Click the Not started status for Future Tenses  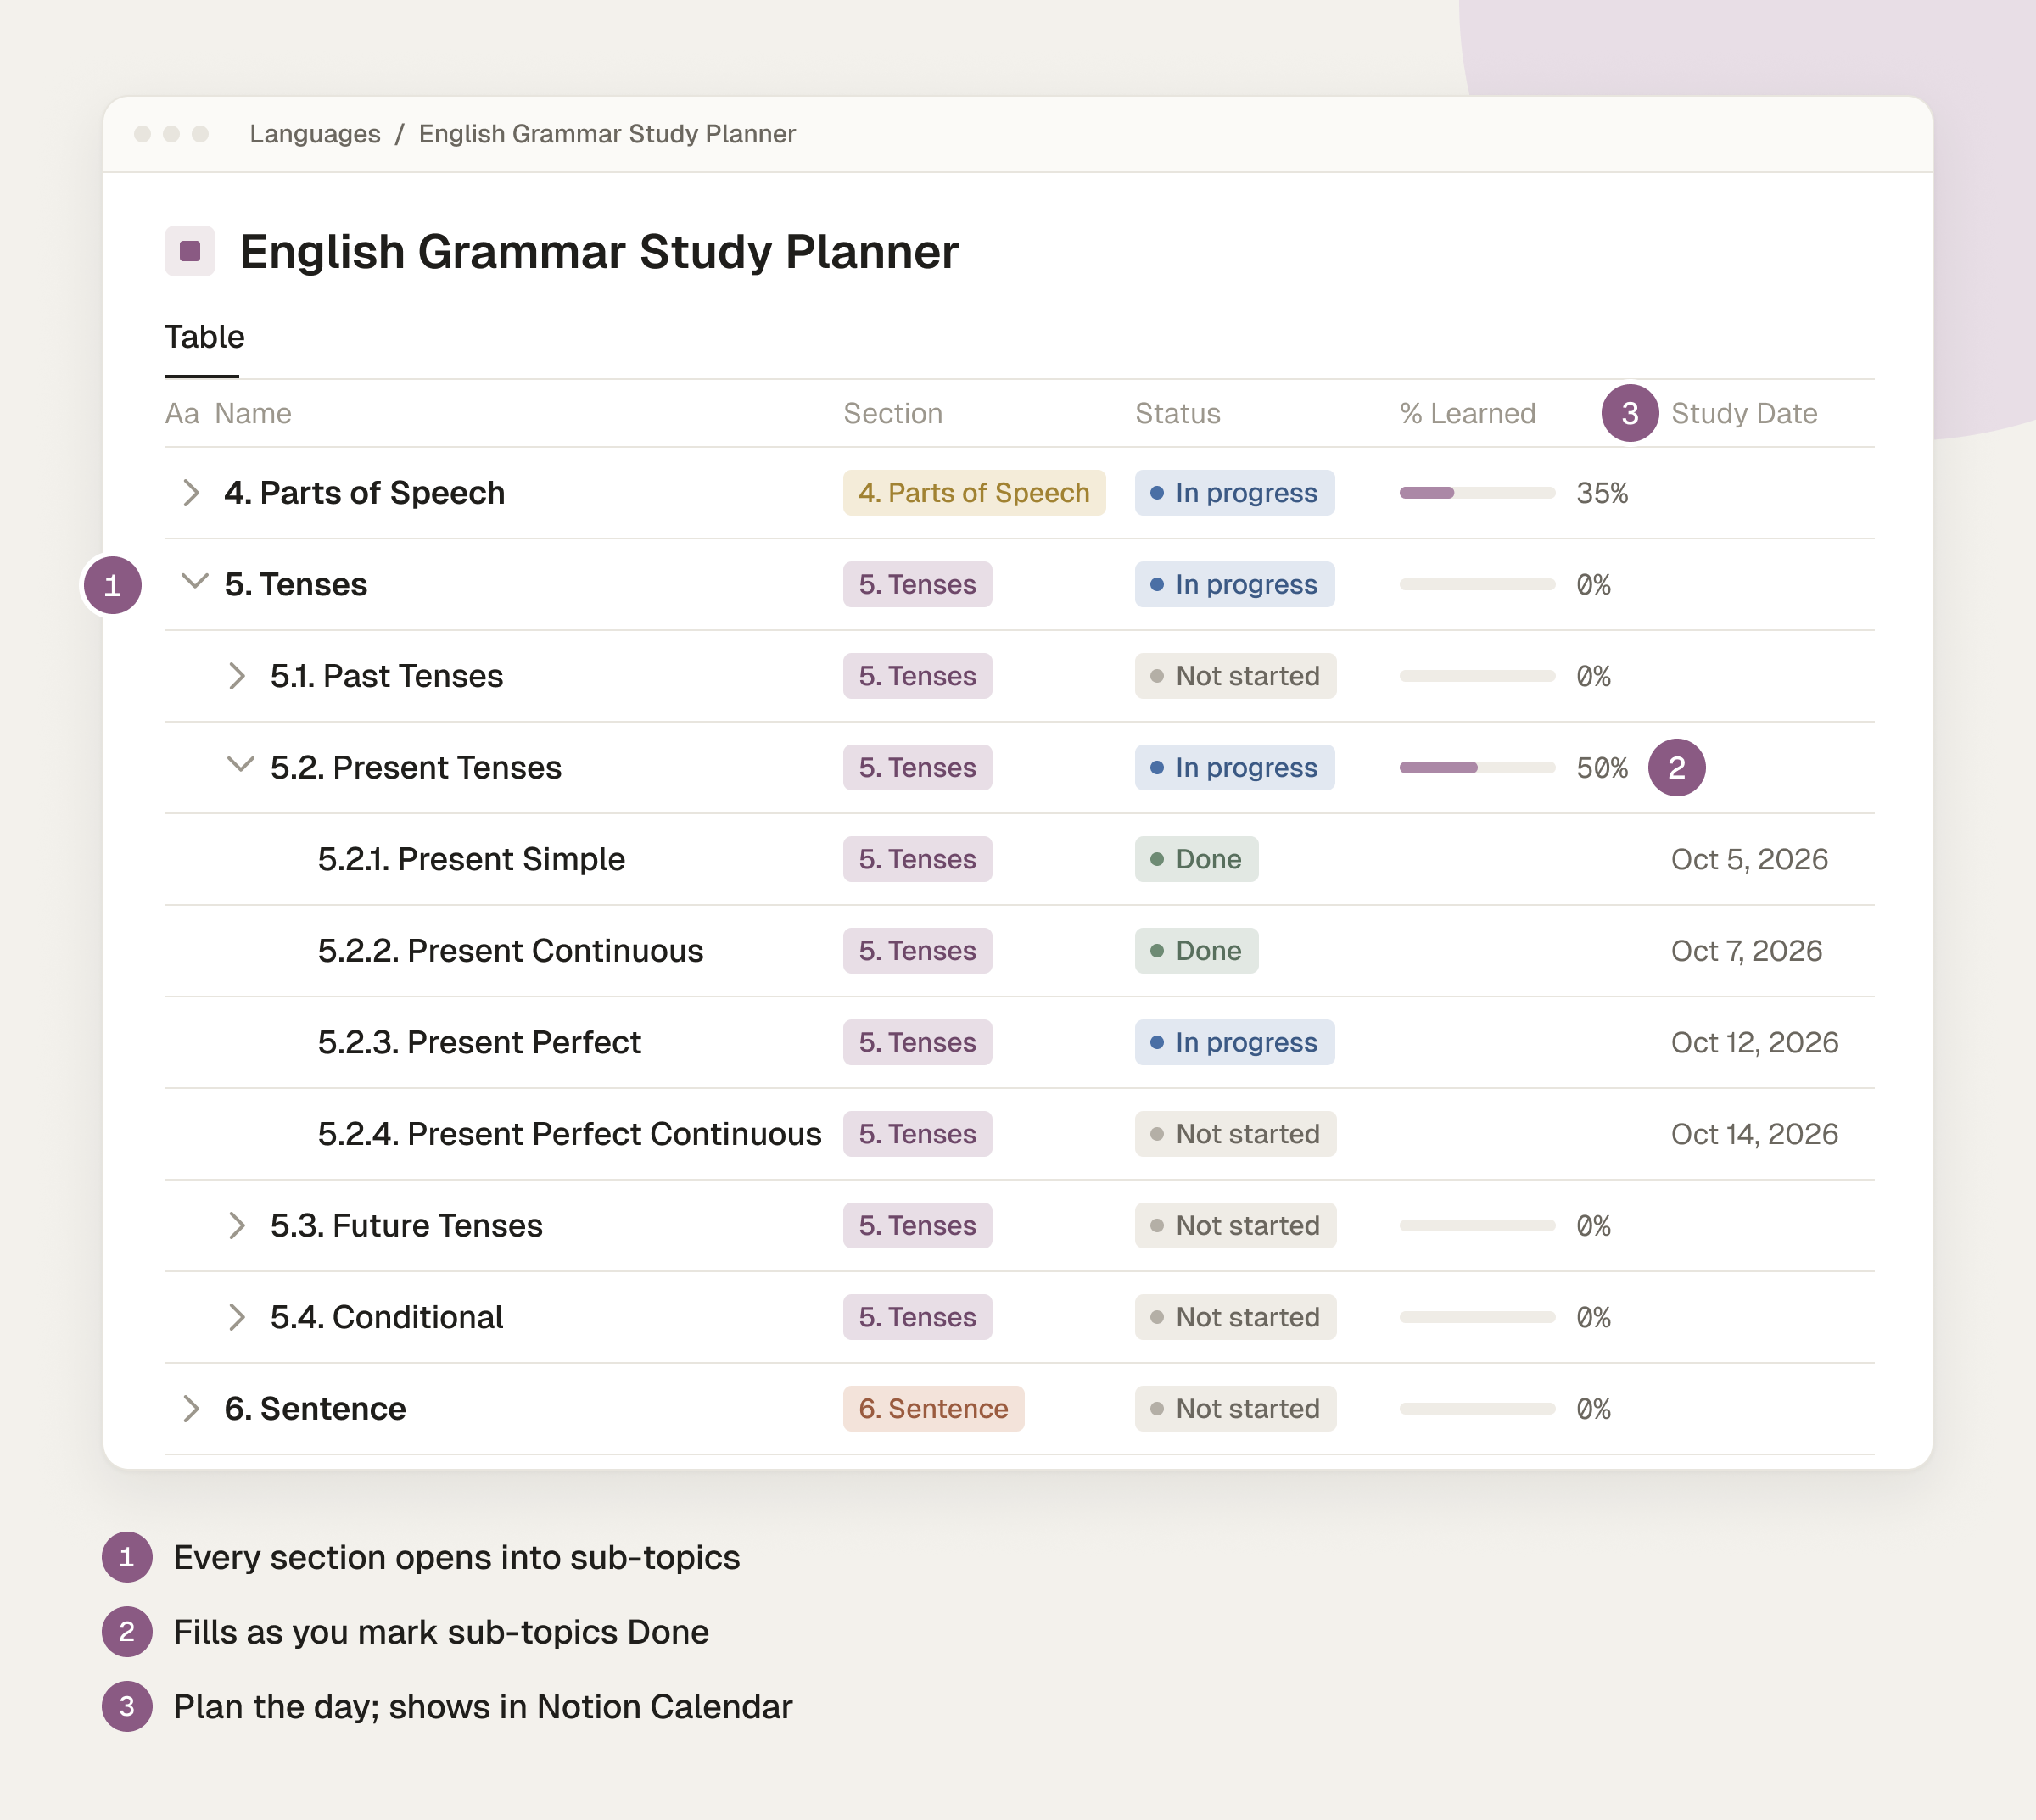tap(1236, 1226)
